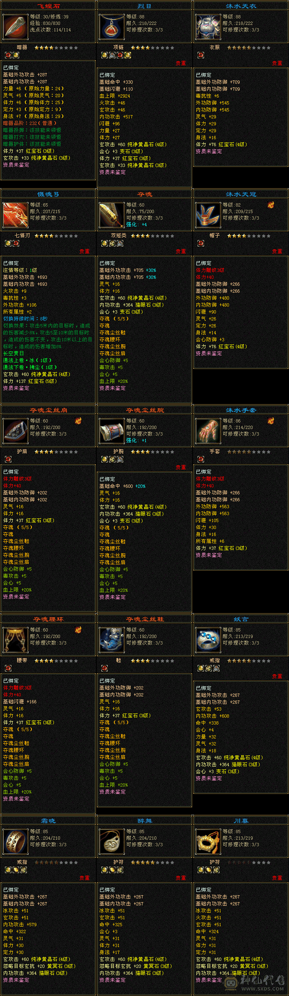Click the 醉舞 talisman title header
289x996 pixels.
(x=144, y=820)
